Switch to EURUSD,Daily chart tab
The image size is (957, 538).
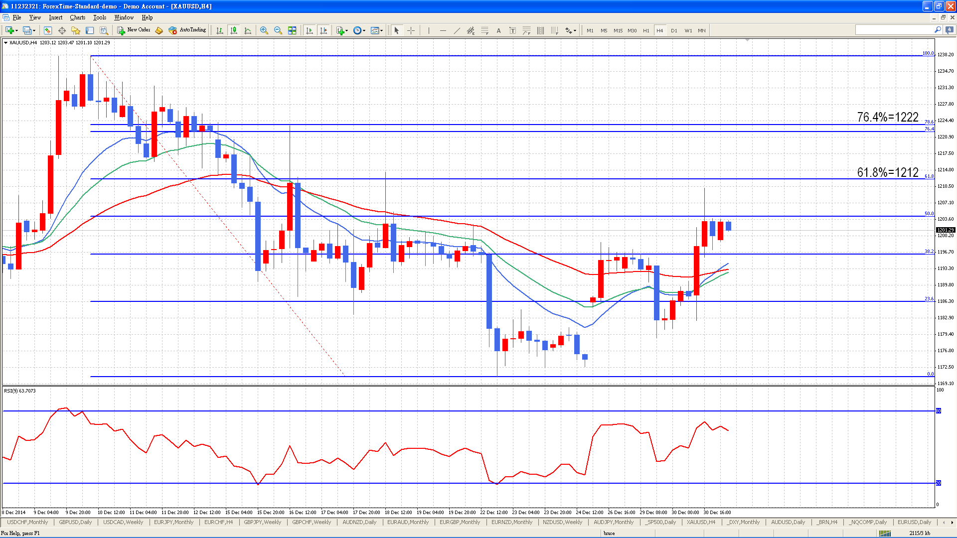[914, 522]
